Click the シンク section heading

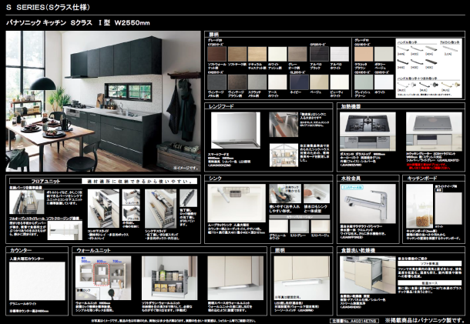point(215,179)
